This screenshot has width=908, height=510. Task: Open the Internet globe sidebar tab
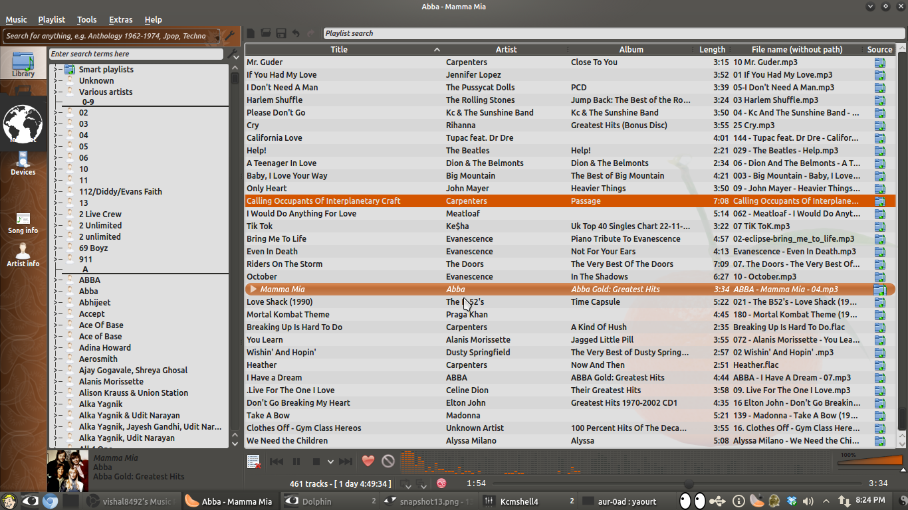click(23, 124)
